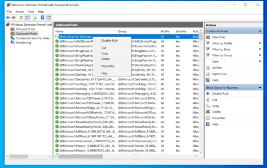The width and height of the screenshot is (267, 168).
Task: Collapse the Outbound Rules actions section
Action: (260, 31)
